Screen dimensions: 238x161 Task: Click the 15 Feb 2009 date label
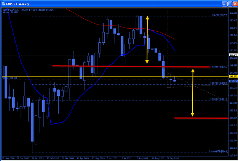(53, 158)
